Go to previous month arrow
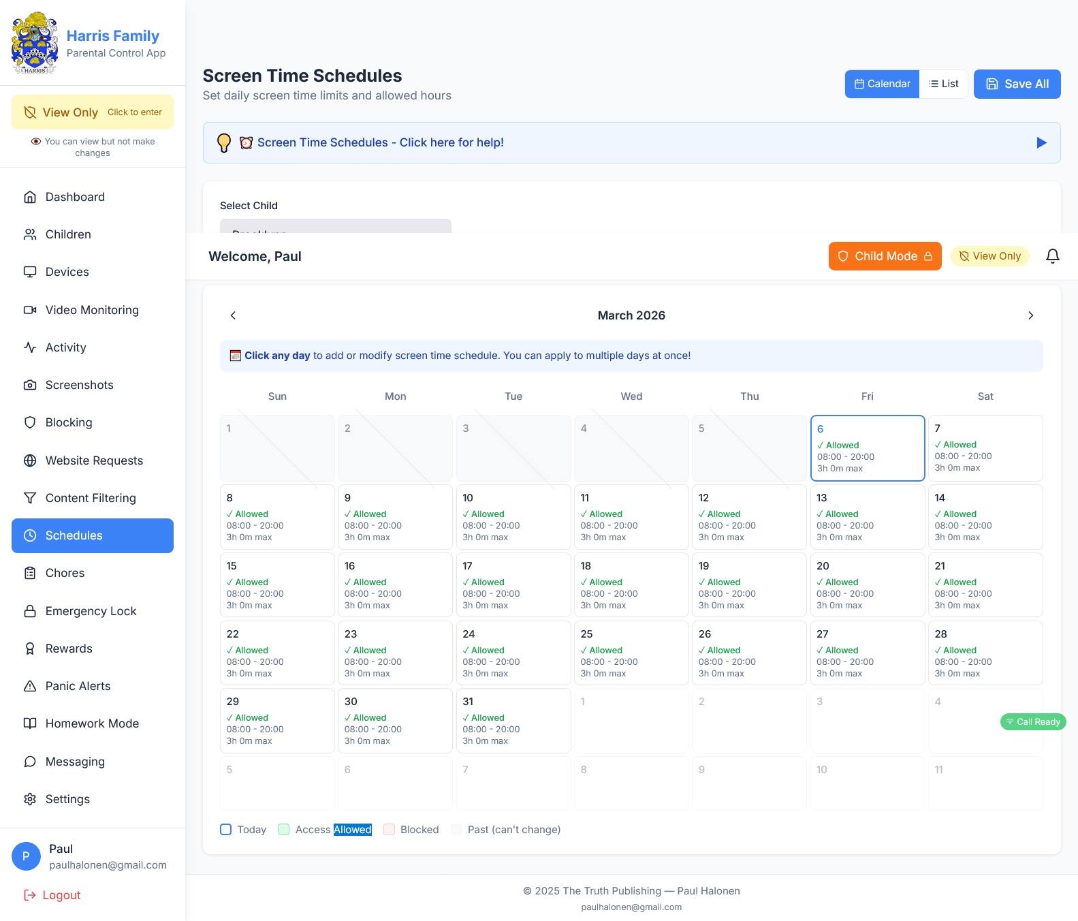Image resolution: width=1078 pixels, height=921 pixels. (x=233, y=315)
